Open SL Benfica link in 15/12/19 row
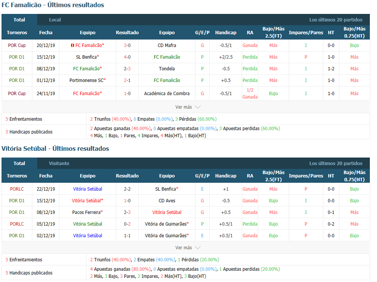The width and height of the screenshot is (377, 282). point(87,57)
